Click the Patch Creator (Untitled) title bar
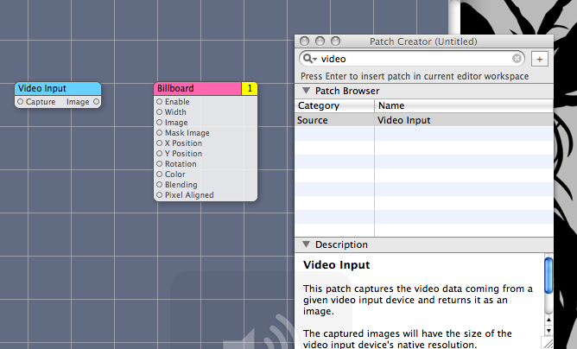 click(x=424, y=41)
